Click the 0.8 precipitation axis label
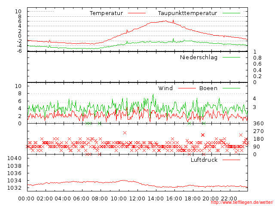 (257, 58)
